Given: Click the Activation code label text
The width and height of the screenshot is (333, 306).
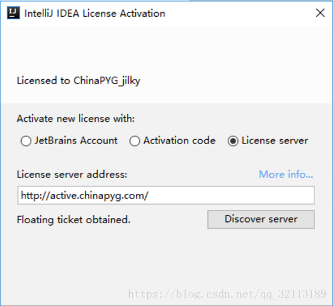Looking at the screenshot, I should click(180, 140).
